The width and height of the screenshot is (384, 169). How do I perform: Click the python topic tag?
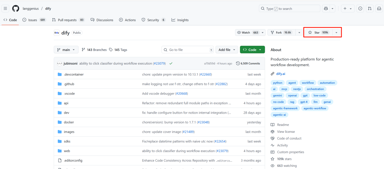[x=277, y=83]
